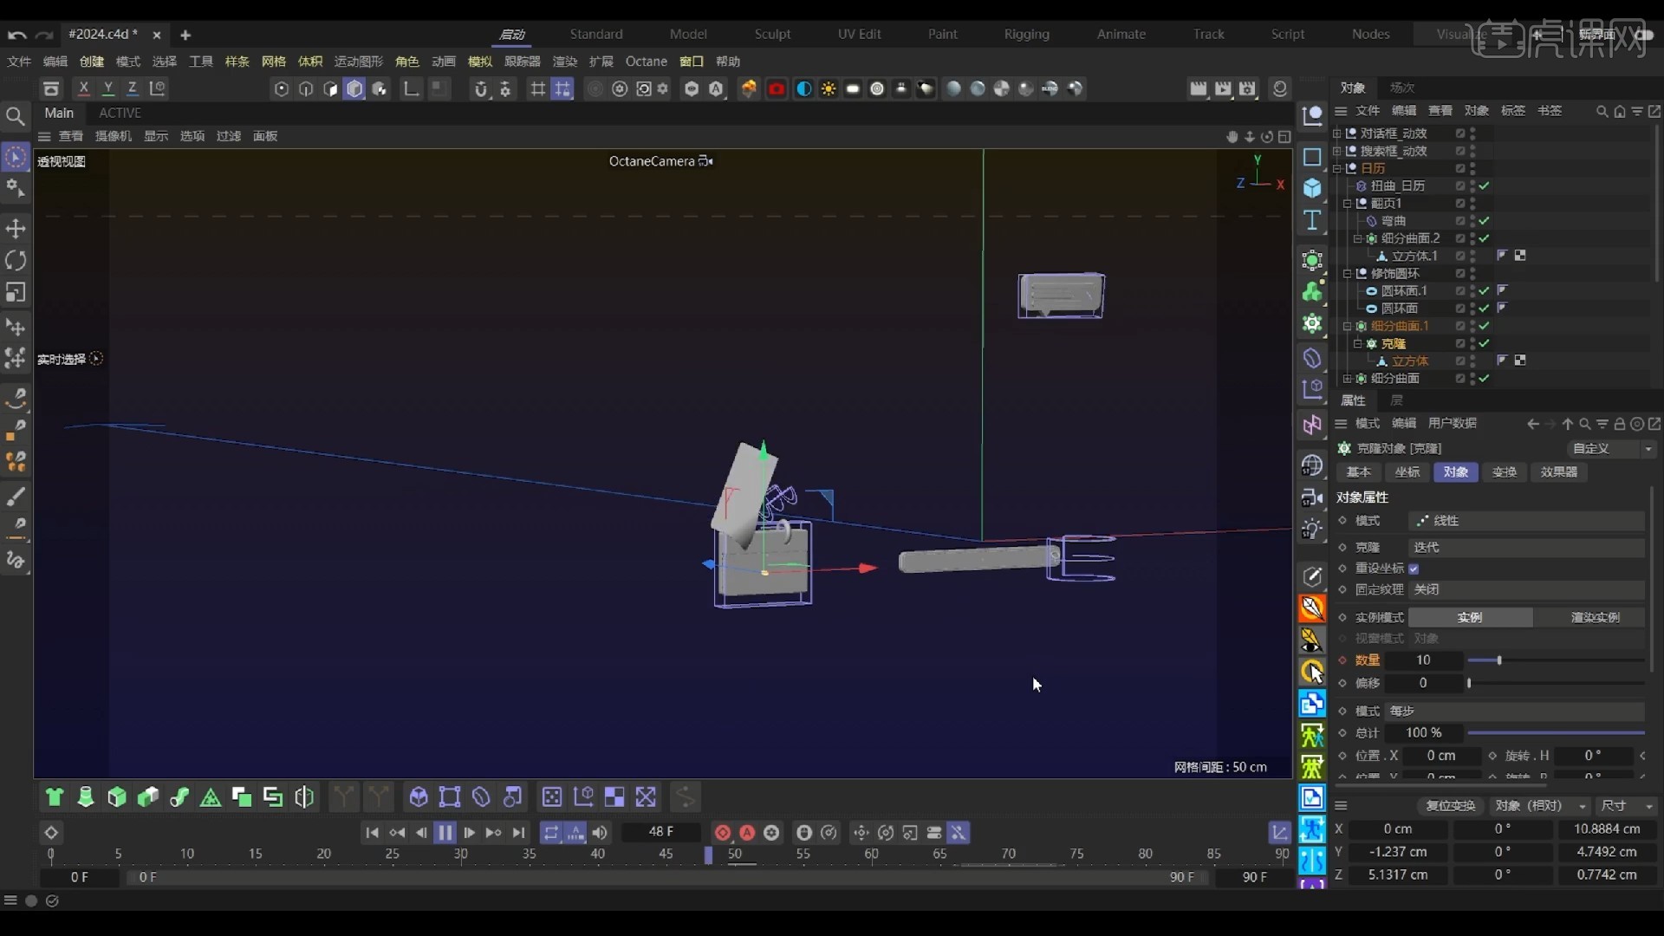Click the 复位变换 button
Screen dimensions: 1664x936
click(1451, 806)
